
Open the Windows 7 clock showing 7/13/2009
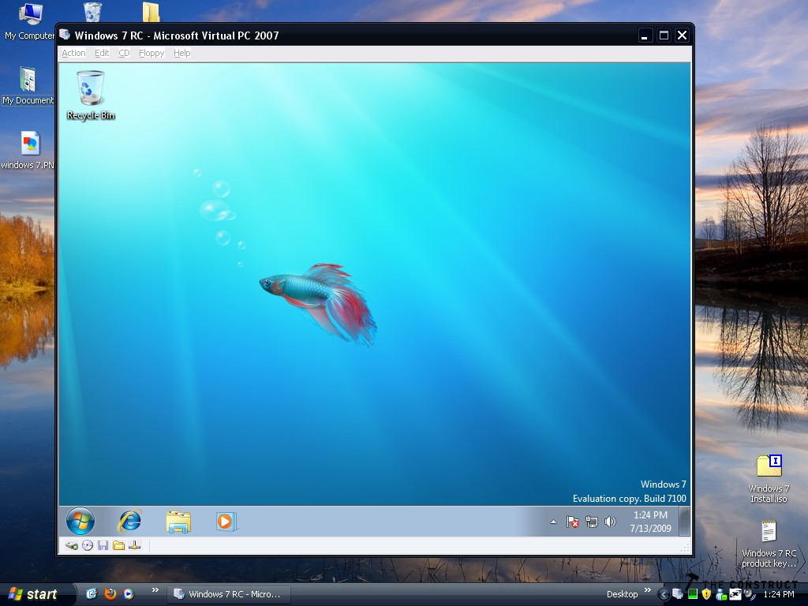pos(650,522)
